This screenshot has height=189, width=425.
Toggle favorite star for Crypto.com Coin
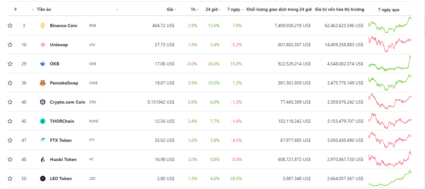coord(10,102)
